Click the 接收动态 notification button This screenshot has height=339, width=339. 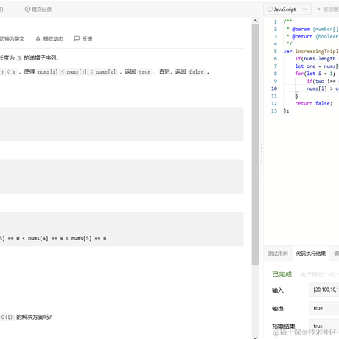[x=49, y=39]
